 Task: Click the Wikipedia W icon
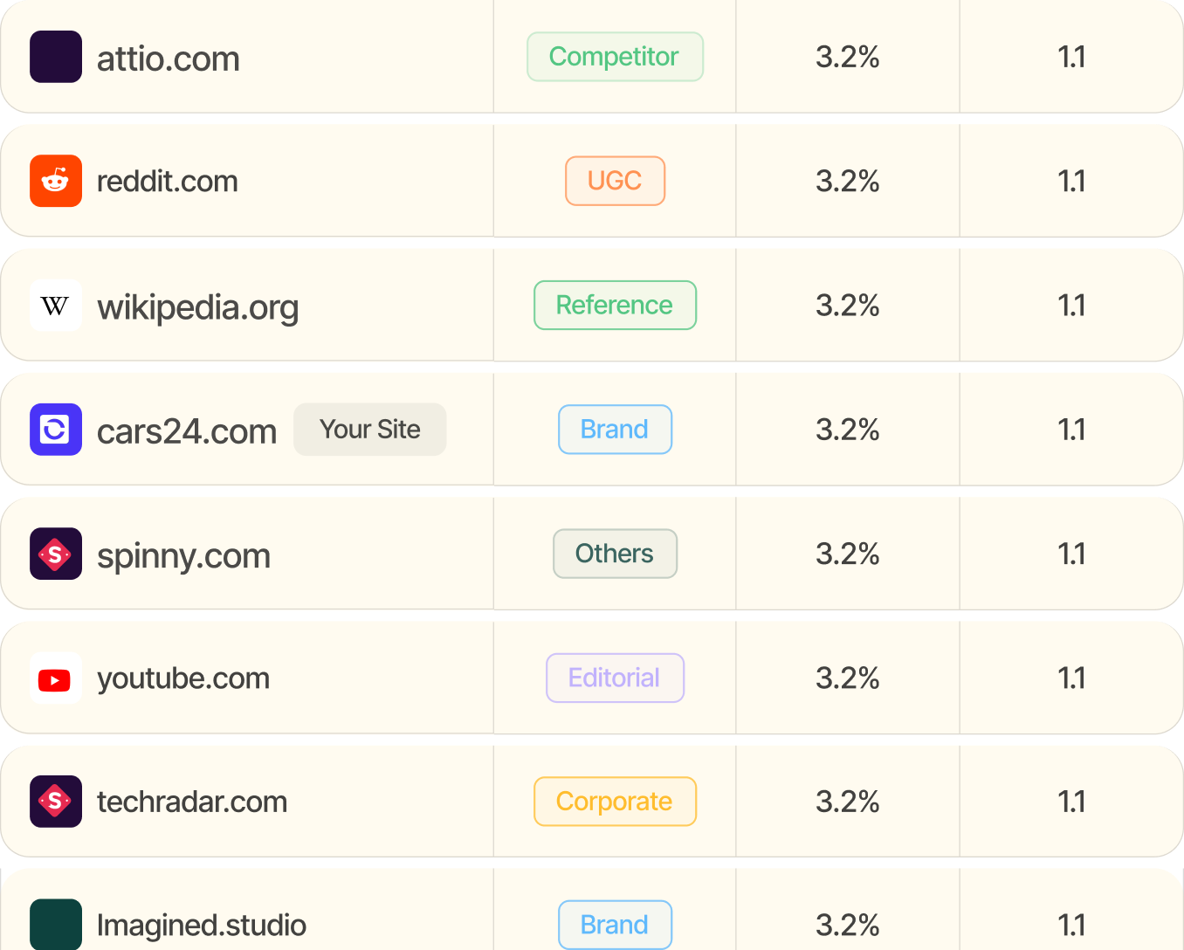point(56,306)
